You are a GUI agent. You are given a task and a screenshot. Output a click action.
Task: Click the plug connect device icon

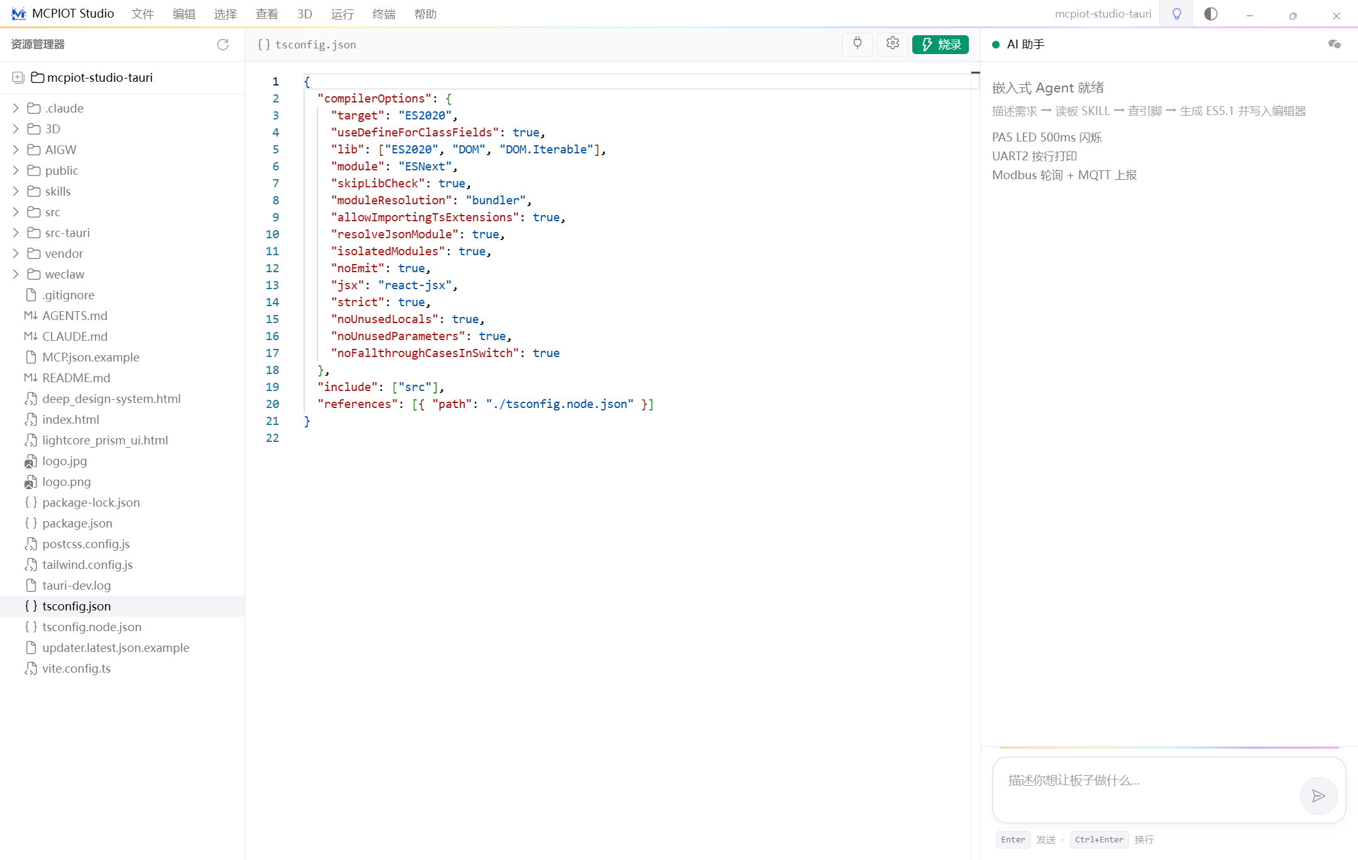pyautogui.click(x=858, y=43)
